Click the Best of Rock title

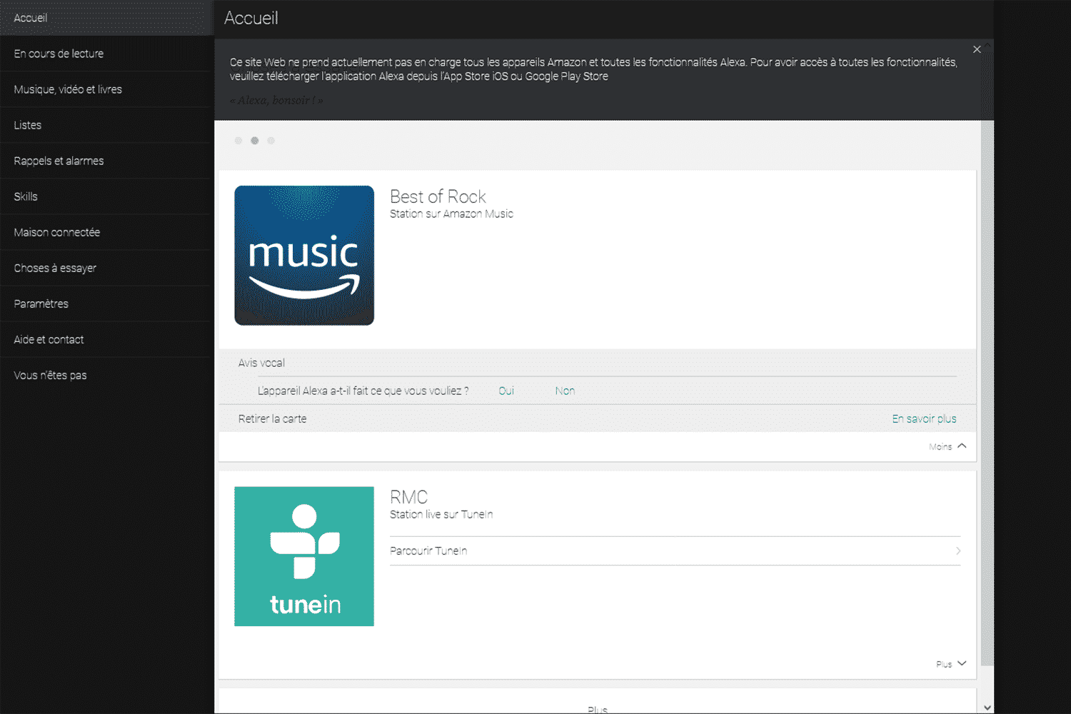[x=438, y=196]
